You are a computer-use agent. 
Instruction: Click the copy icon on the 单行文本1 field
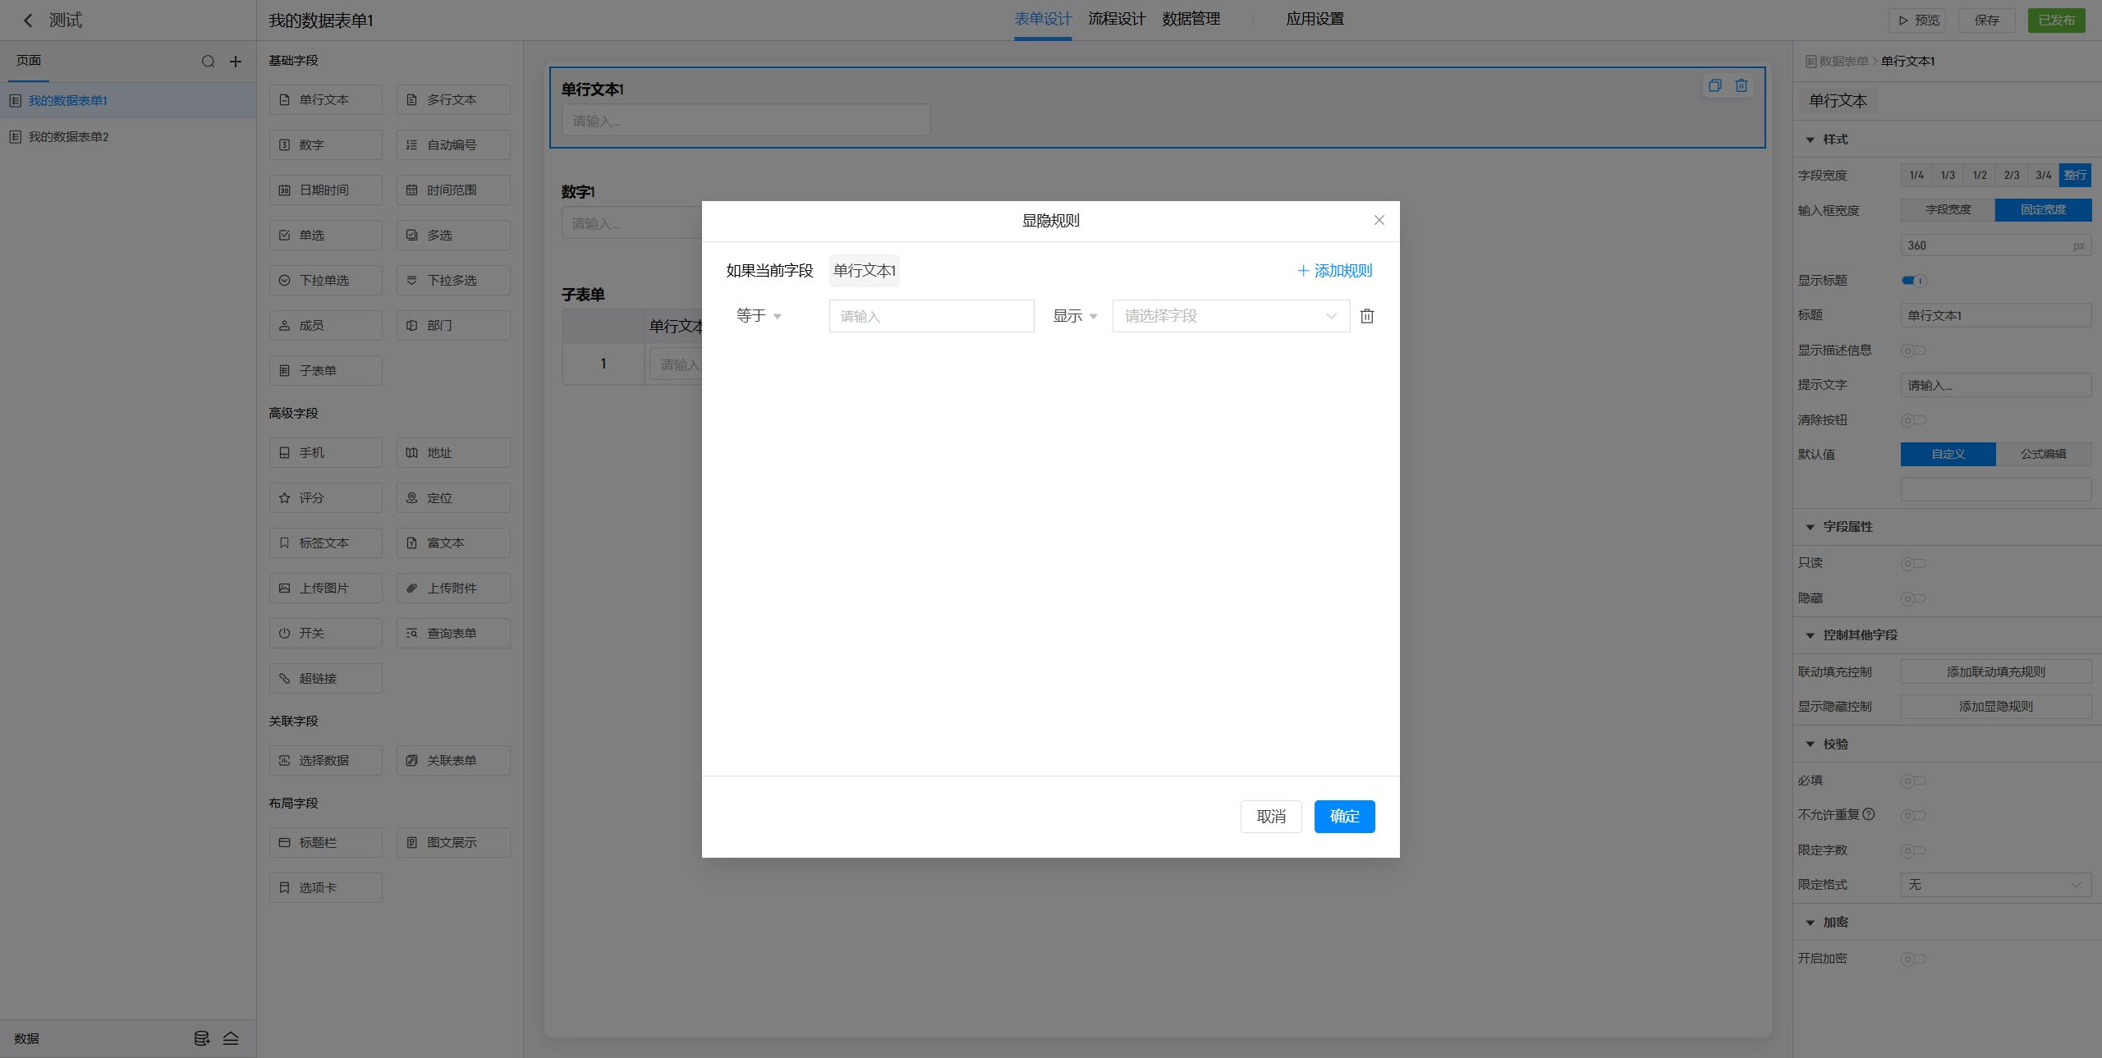pyautogui.click(x=1714, y=85)
